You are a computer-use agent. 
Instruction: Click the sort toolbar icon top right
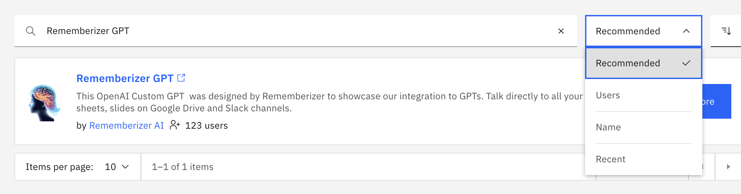click(x=727, y=31)
